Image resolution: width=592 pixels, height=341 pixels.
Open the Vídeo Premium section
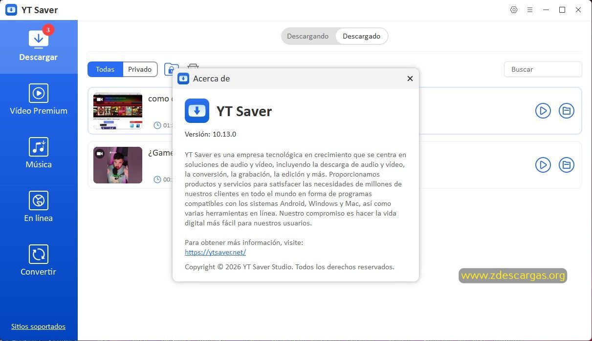pos(39,100)
